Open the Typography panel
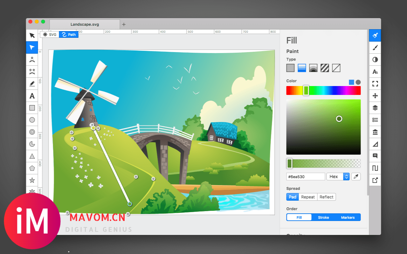 click(x=375, y=71)
